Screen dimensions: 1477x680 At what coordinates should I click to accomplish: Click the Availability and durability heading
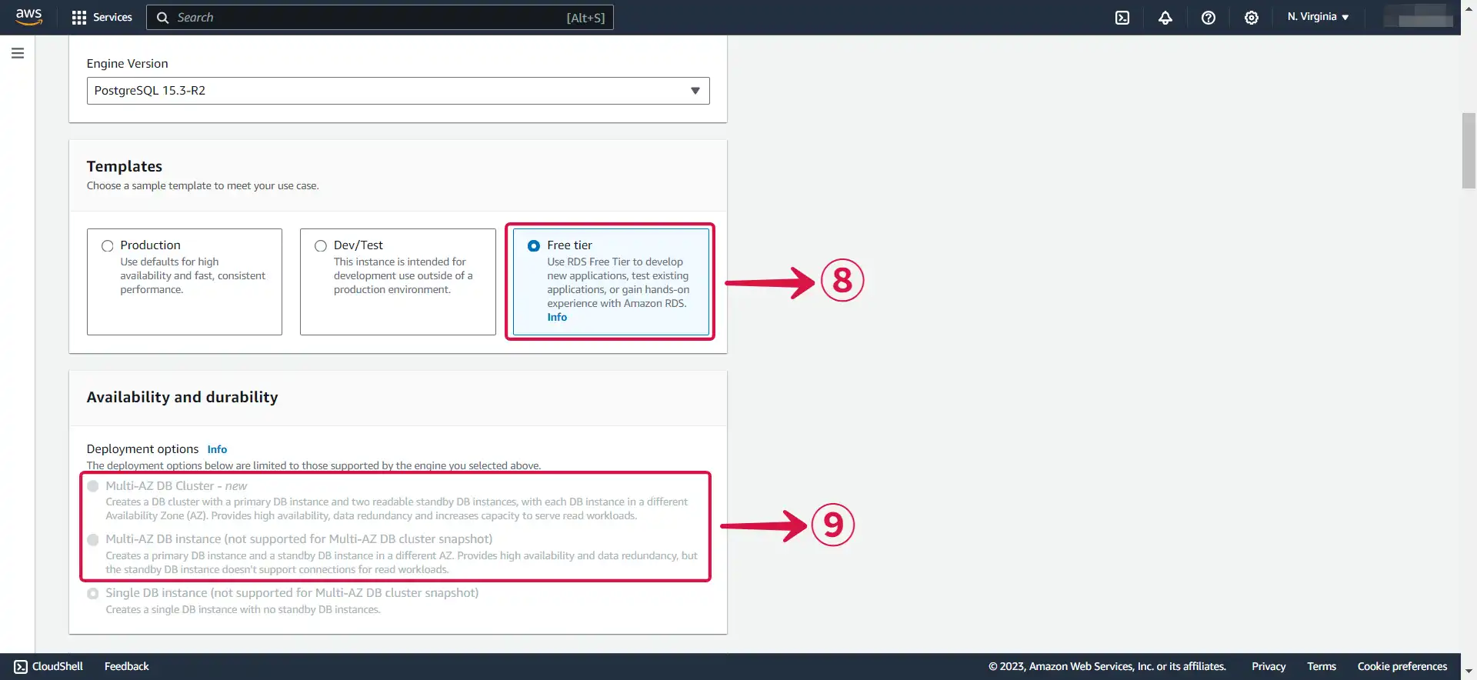[x=182, y=397]
